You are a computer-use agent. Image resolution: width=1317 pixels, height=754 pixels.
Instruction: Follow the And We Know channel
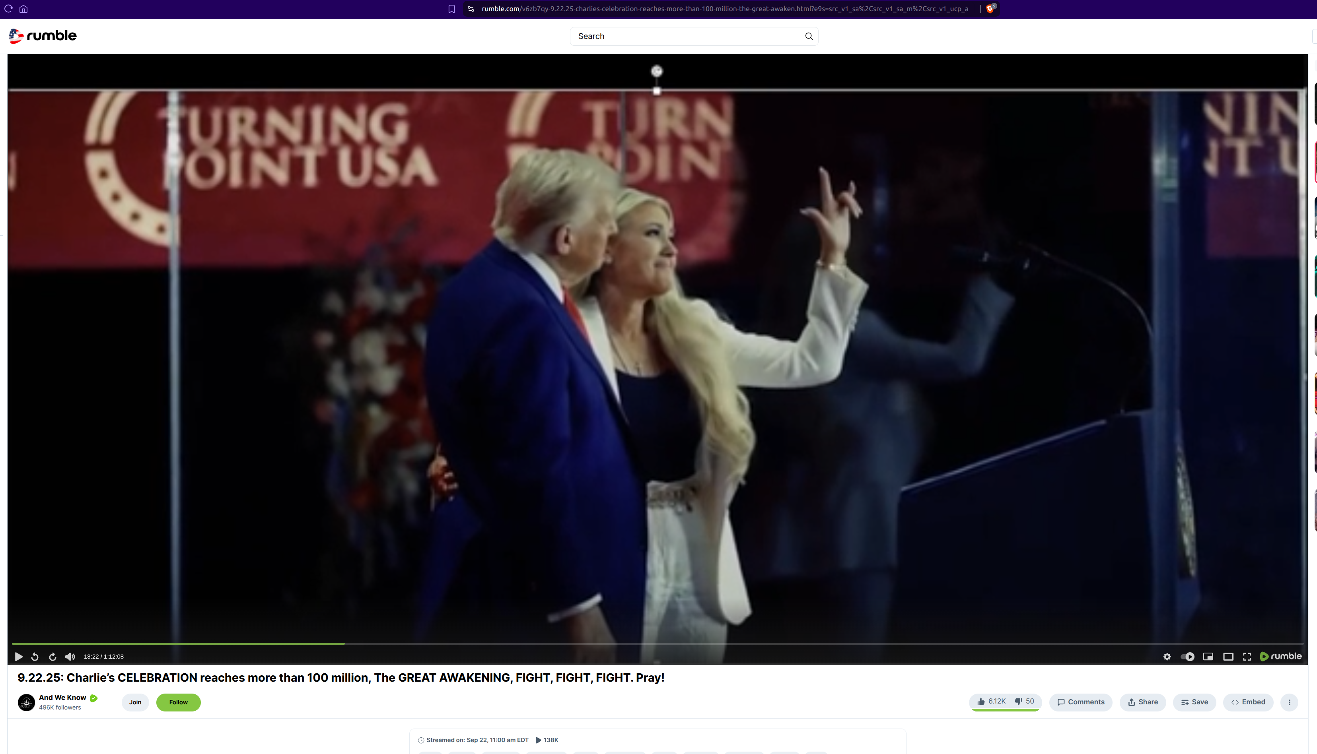pyautogui.click(x=178, y=702)
